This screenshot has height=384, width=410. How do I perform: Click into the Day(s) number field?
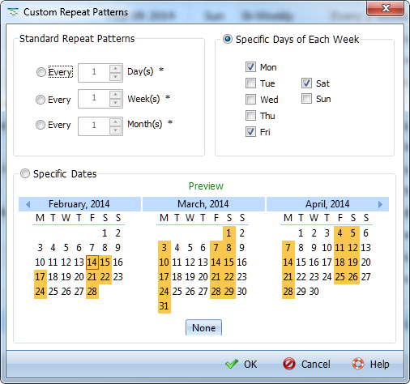tap(94, 72)
